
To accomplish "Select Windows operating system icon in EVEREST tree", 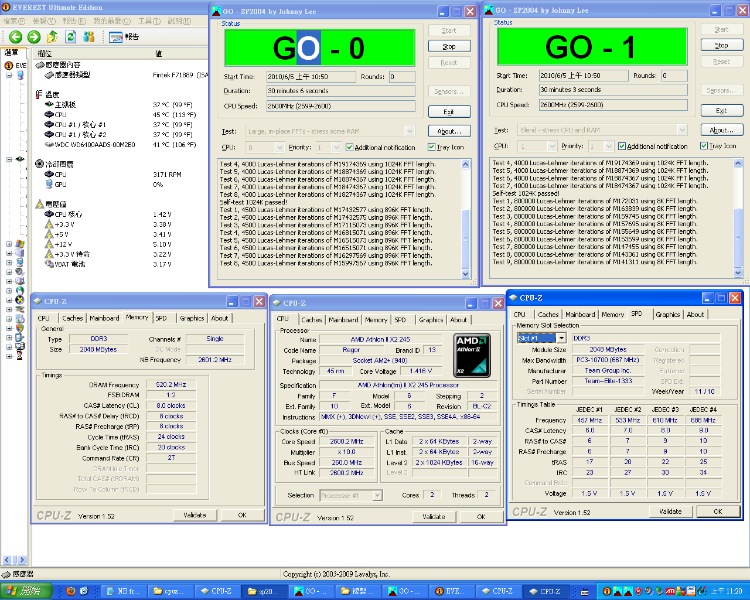I will point(20,244).
